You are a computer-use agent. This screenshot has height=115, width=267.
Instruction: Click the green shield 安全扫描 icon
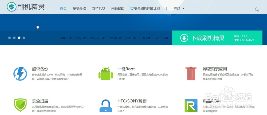point(20,105)
